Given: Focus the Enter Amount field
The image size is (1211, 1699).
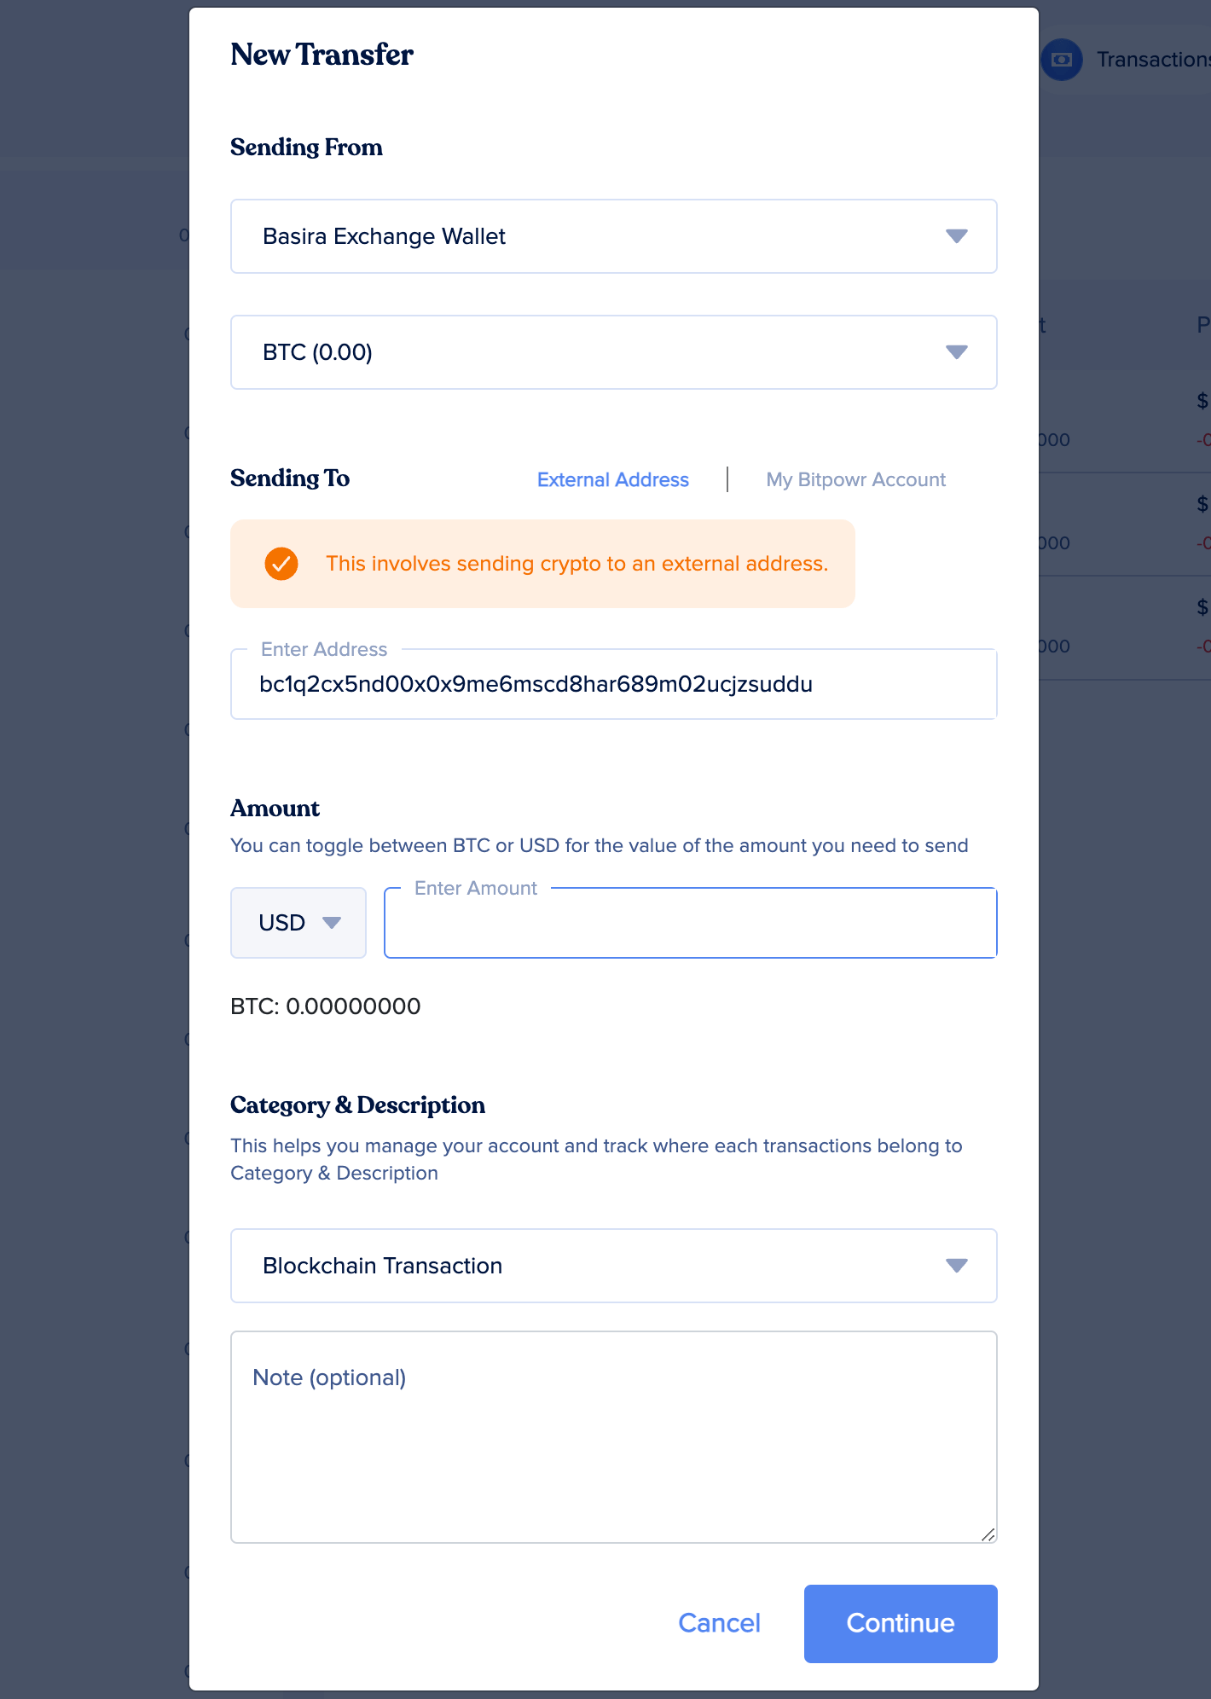Looking at the screenshot, I should [691, 923].
